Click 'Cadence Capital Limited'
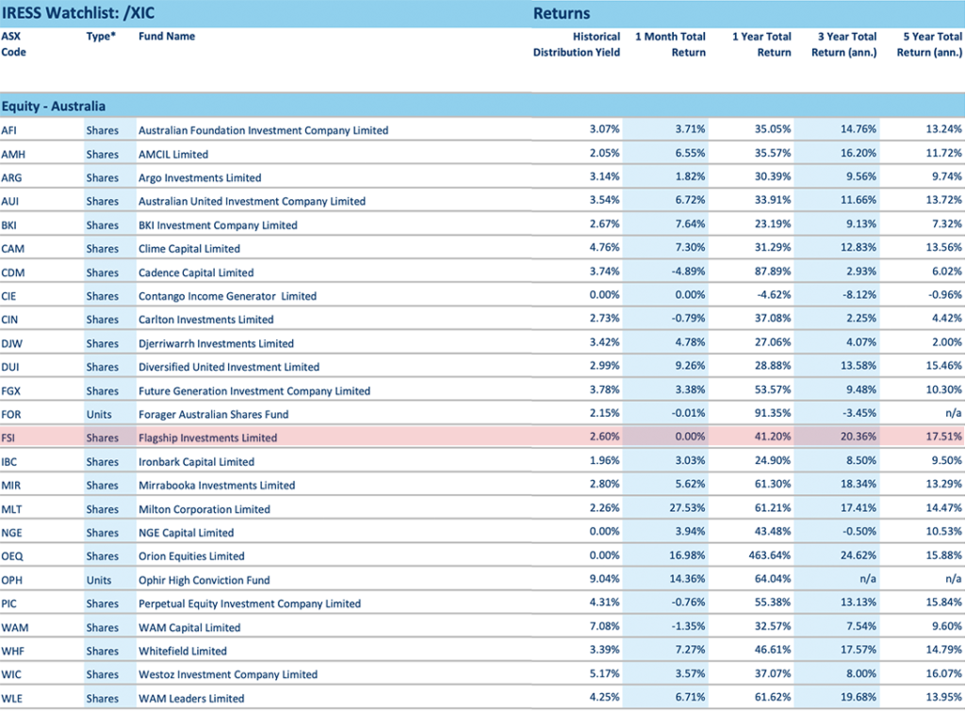The width and height of the screenshot is (965, 711). 196,273
